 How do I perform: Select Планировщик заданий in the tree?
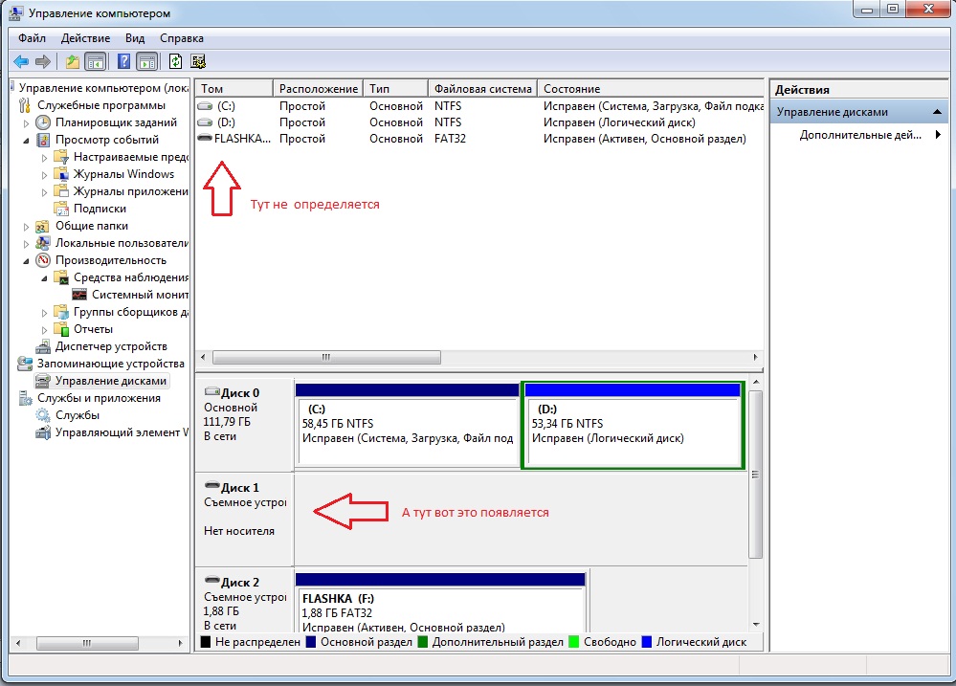(x=116, y=122)
